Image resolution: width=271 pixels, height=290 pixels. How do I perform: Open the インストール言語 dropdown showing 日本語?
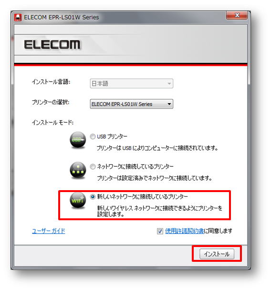132,84
